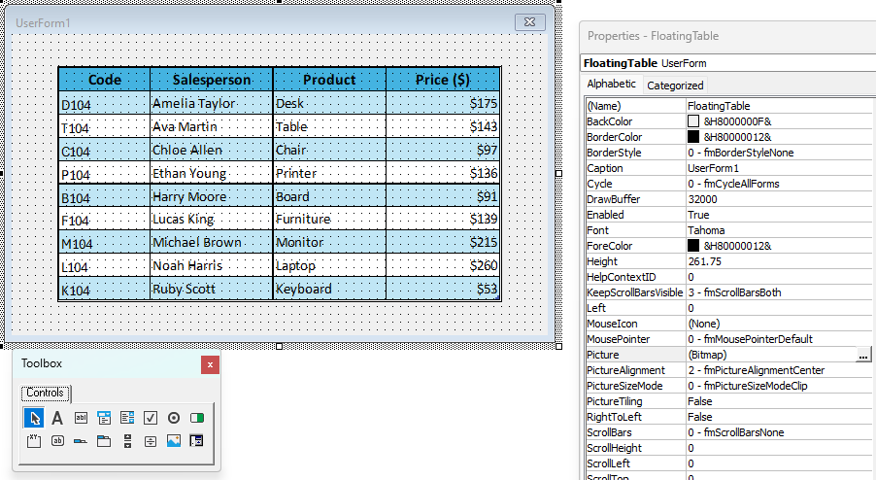Select the Cycle value fmCycleAllForms
This screenshot has width=876, height=480.
pos(781,184)
